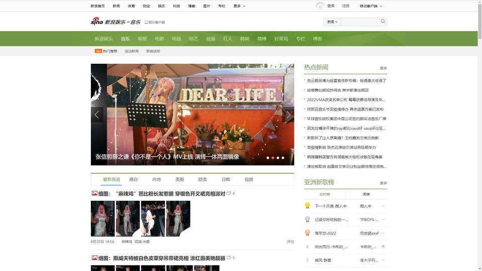Click the search magnifier icon
Screen dimensions: 482x271
(383, 21)
